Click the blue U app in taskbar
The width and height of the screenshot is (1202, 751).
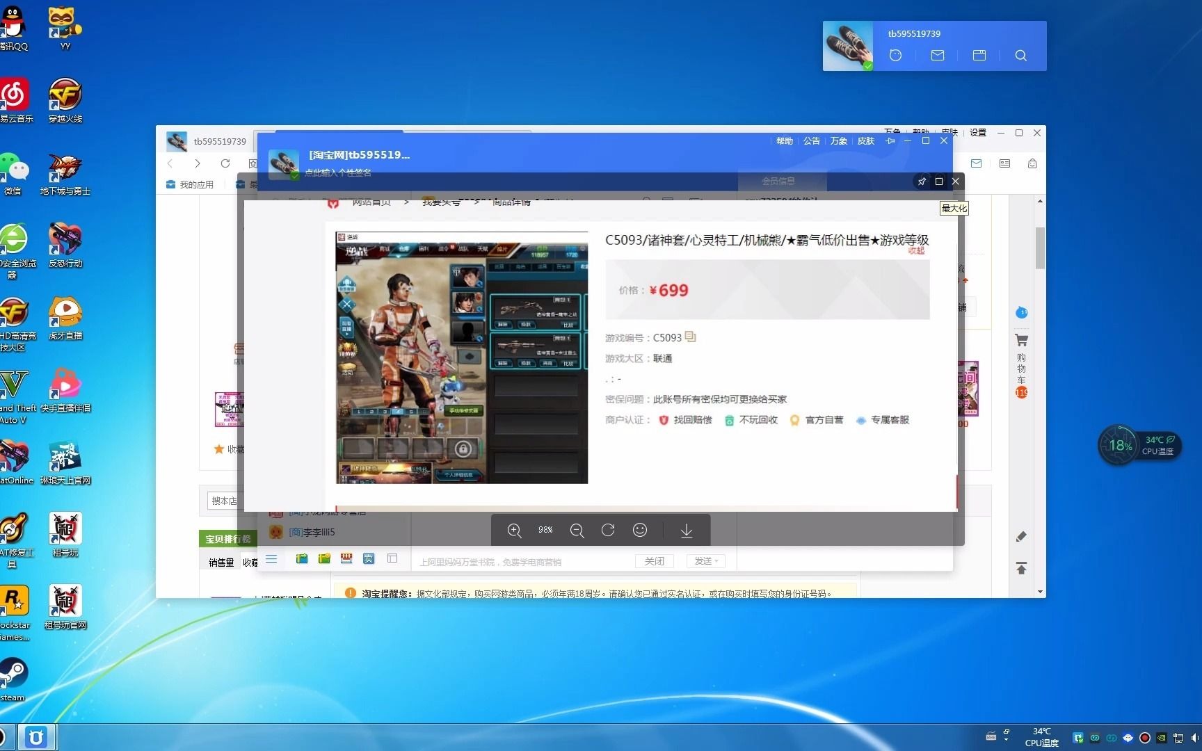tap(37, 737)
